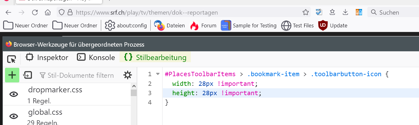Switch to the Inspektor tab
The height and width of the screenshot is (125, 419).
(47, 58)
